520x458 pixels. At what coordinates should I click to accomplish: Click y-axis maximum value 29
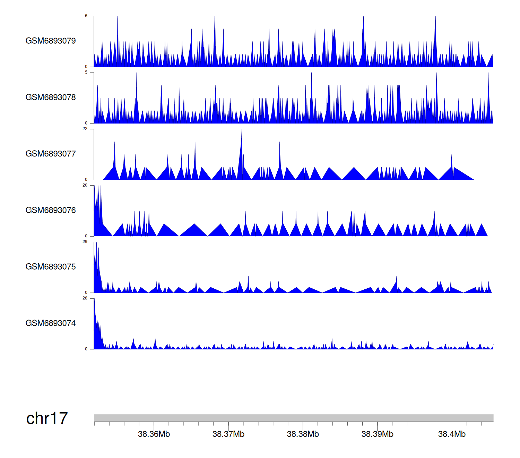click(x=85, y=242)
